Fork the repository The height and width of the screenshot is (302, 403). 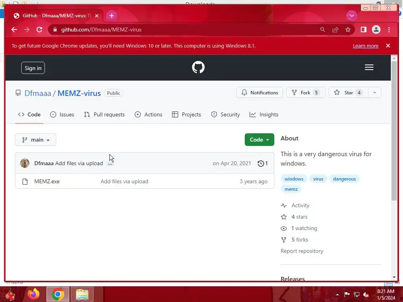tap(305, 92)
